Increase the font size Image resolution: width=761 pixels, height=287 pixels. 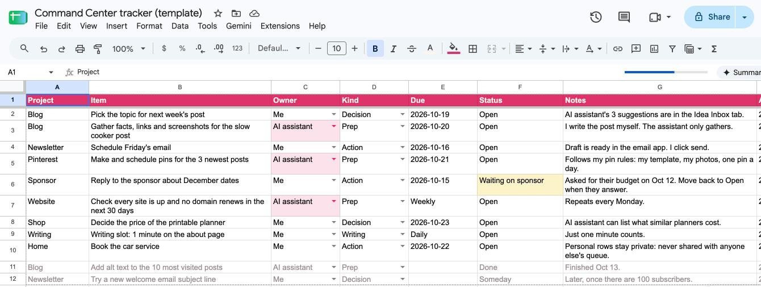[355, 49]
